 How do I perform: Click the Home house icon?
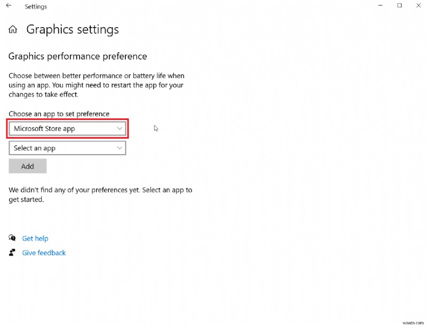12,29
